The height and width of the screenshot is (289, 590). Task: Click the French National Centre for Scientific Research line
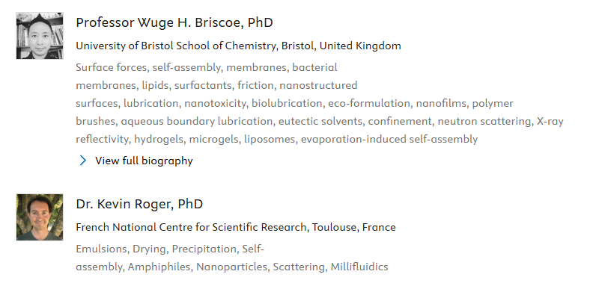coord(236,228)
